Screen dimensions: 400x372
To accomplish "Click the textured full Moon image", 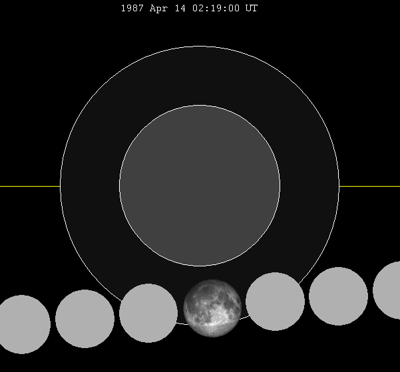I will coord(212,308).
